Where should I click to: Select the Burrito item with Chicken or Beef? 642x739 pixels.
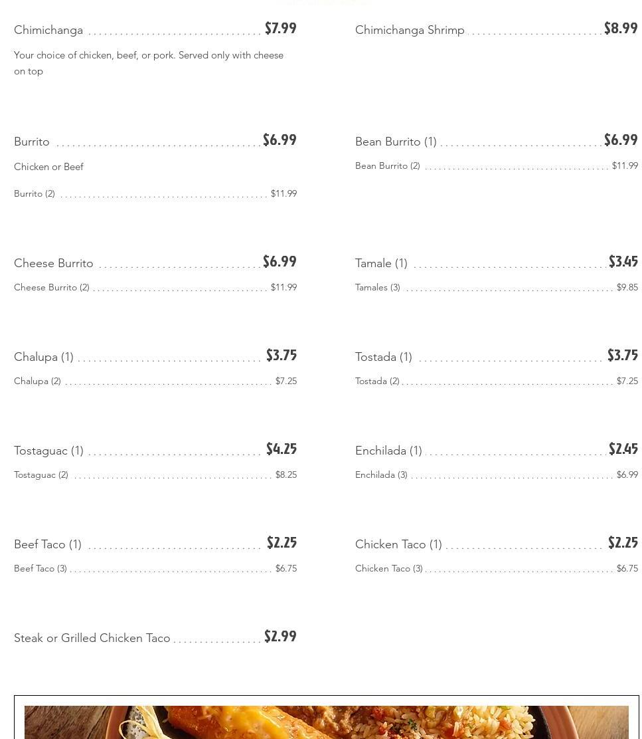point(32,142)
